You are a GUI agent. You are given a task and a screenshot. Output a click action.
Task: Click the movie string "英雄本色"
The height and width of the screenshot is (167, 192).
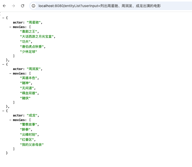[x=29, y=78]
